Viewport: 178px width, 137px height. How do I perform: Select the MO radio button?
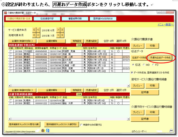point(144,65)
